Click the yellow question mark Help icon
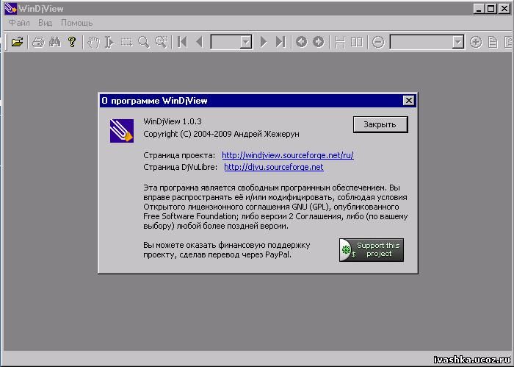 point(72,42)
